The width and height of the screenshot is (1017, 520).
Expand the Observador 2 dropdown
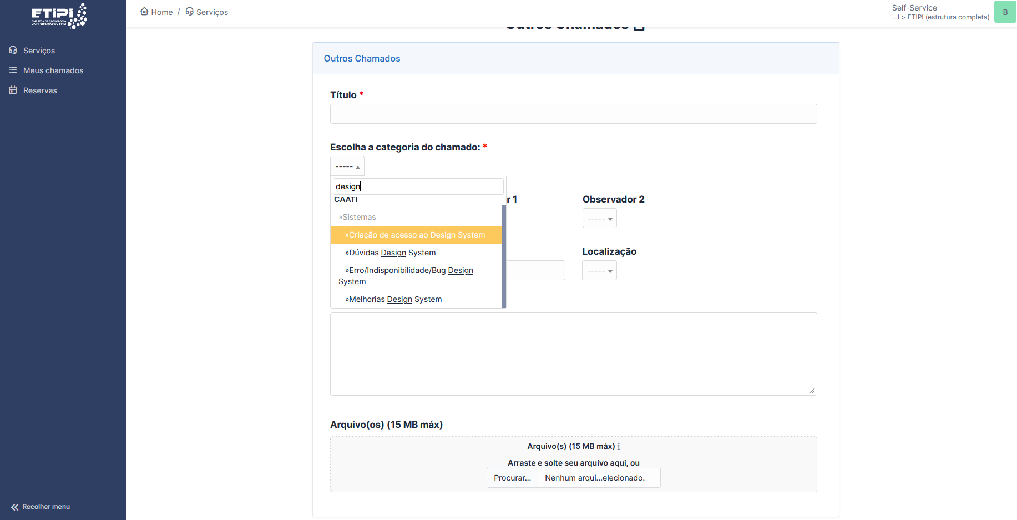click(599, 219)
